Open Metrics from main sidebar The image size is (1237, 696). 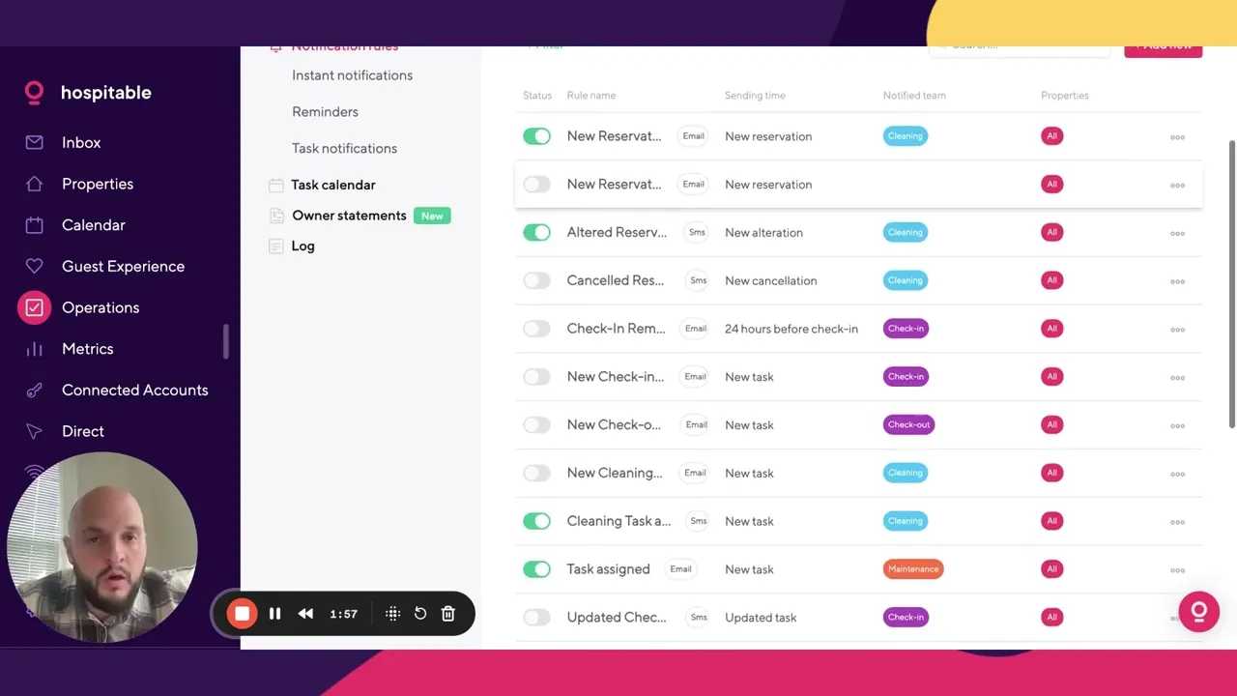pyautogui.click(x=88, y=349)
